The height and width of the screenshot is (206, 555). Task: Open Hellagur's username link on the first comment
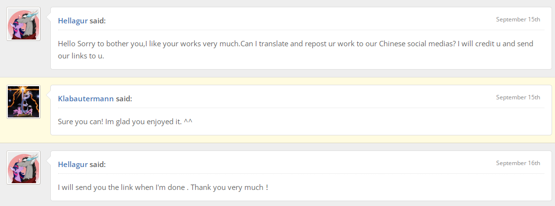[73, 20]
